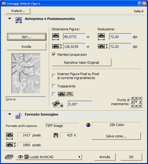The height and width of the screenshot is (164, 148).
Task: Open the Lucido ArchiCAD layer dropdown
Action: click(x=49, y=157)
